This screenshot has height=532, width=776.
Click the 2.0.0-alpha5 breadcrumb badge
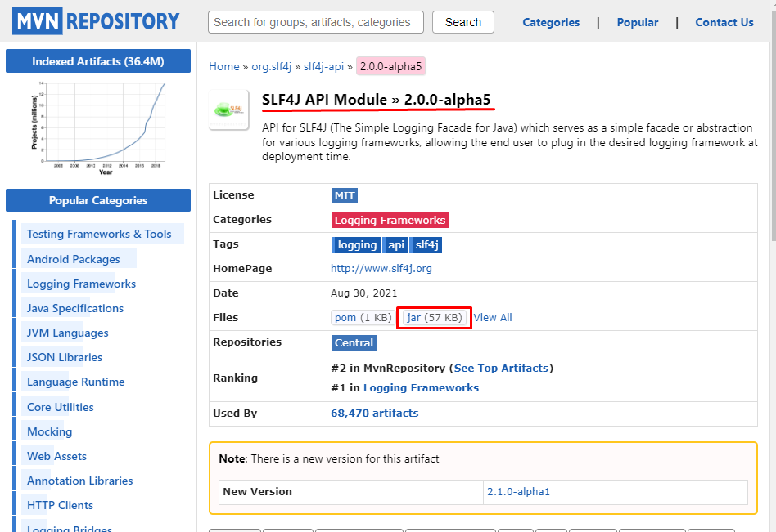coord(390,66)
